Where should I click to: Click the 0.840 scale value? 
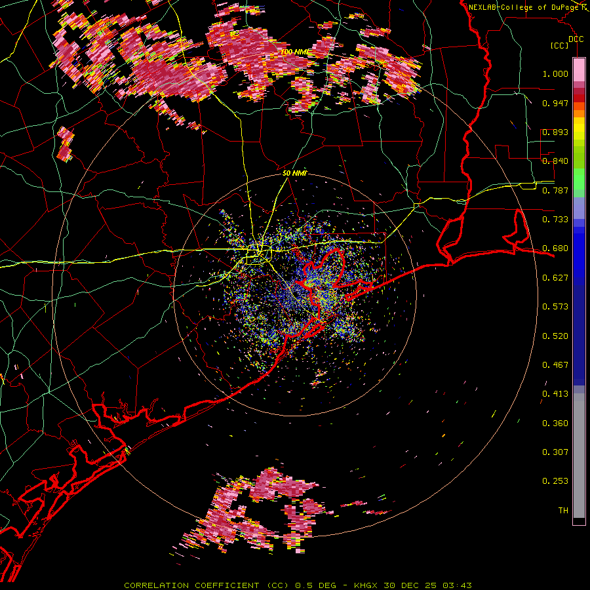coord(555,161)
